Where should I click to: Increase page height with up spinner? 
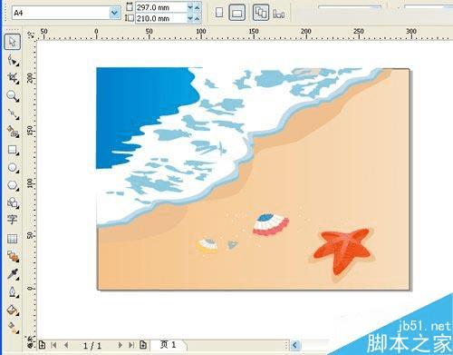pos(198,18)
